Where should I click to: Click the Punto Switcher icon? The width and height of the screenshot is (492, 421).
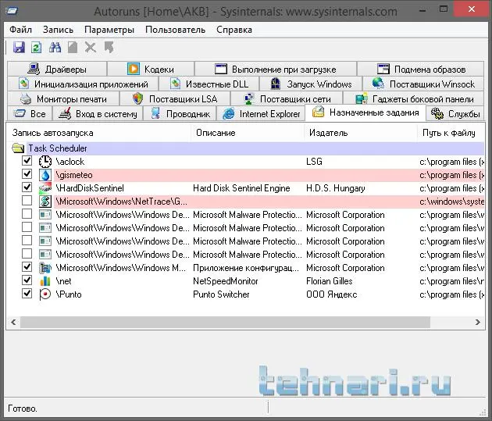click(45, 294)
